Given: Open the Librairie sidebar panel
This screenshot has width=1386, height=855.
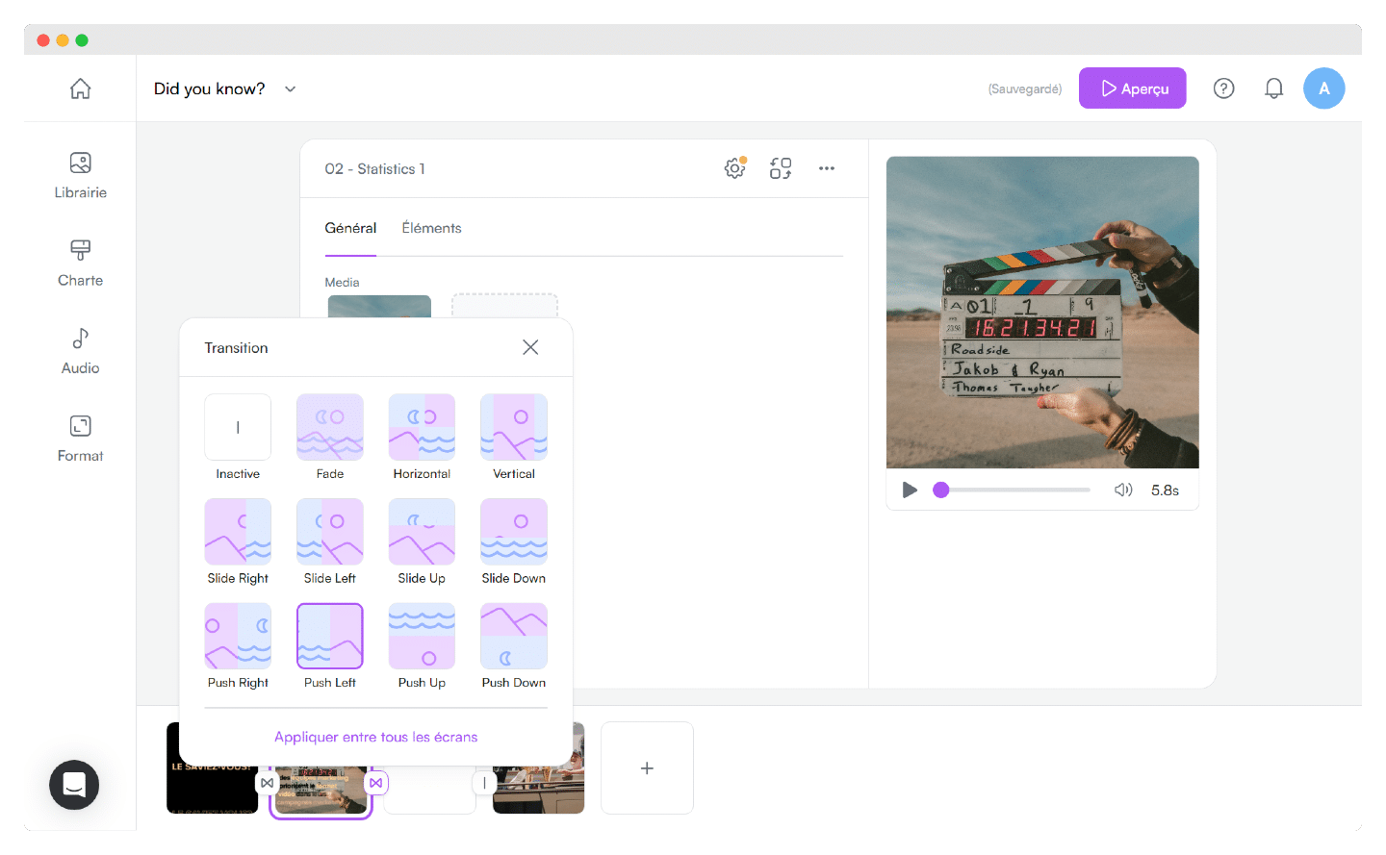Looking at the screenshot, I should (80, 175).
